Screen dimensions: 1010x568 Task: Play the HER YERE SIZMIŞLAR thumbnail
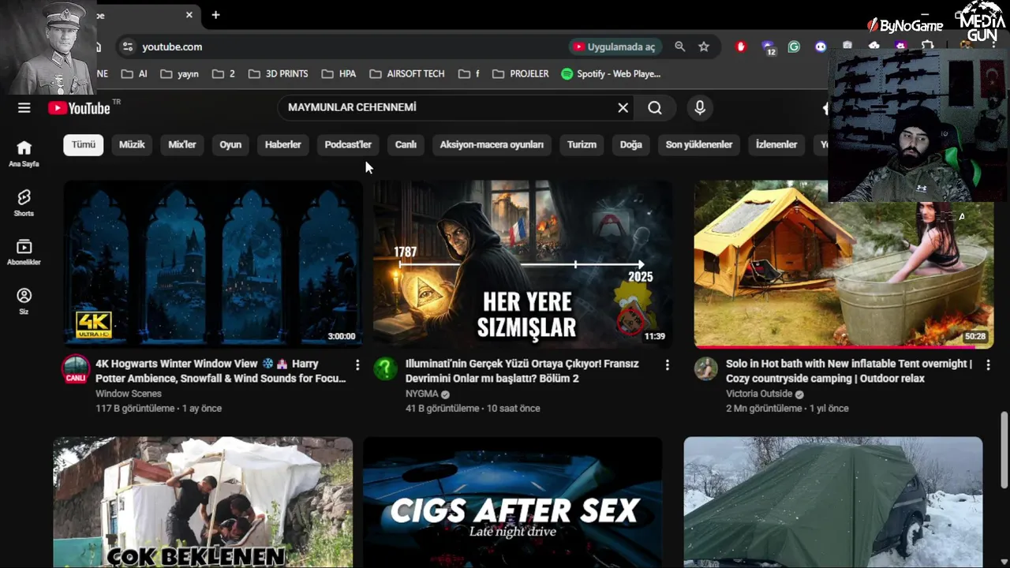click(x=522, y=263)
